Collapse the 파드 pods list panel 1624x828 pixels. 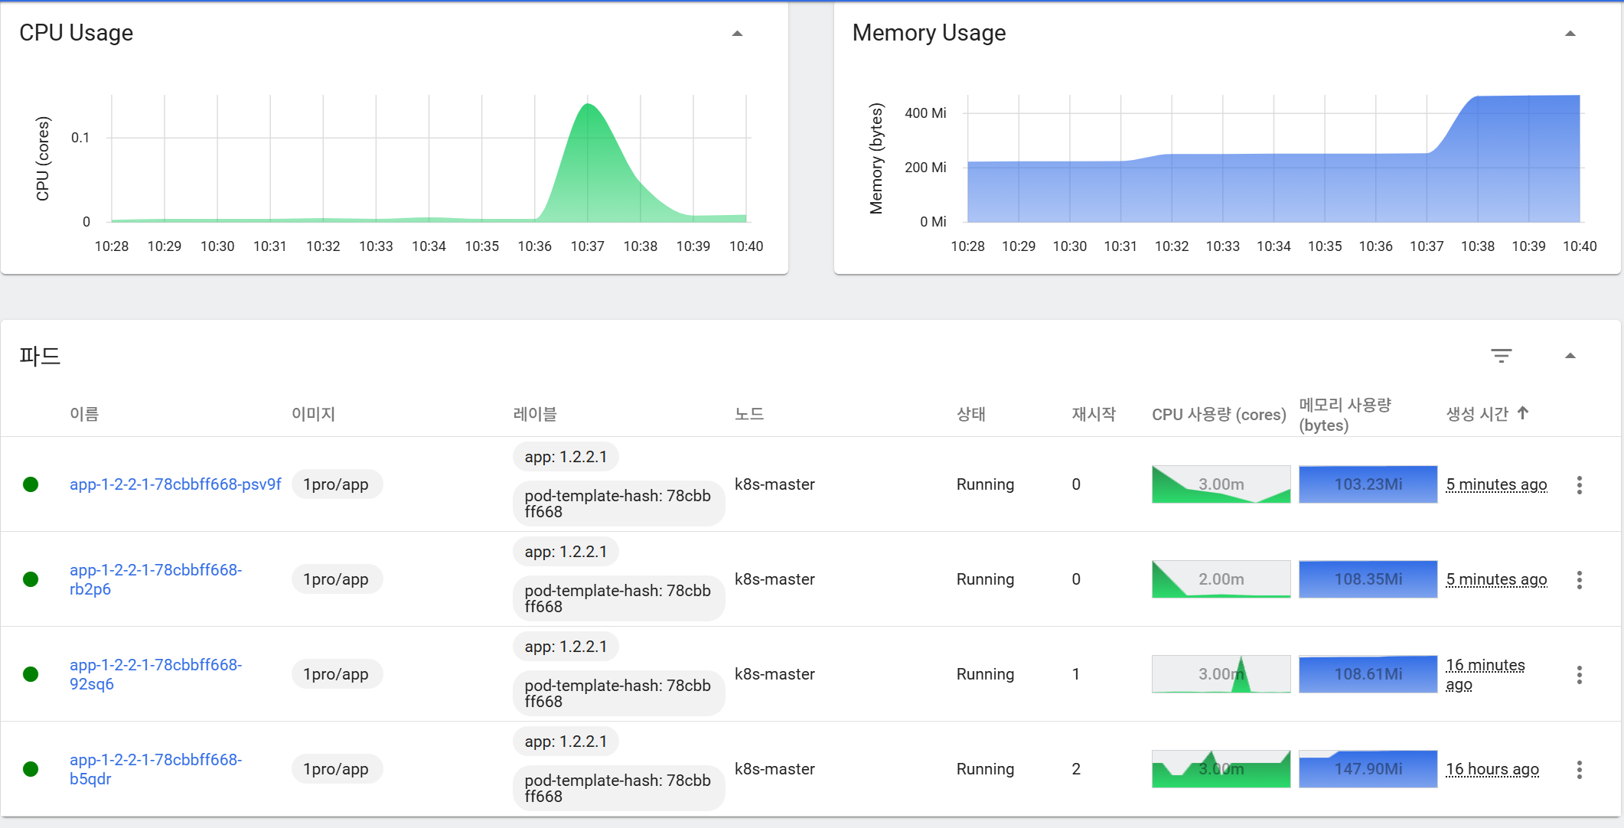point(1570,356)
